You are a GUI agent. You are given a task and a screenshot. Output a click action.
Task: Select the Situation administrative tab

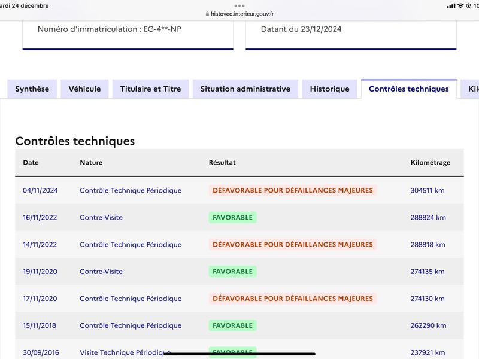(x=245, y=89)
